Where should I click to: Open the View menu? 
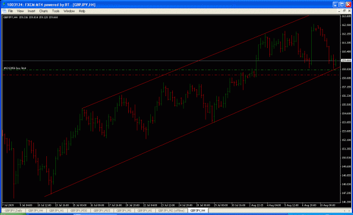(20, 11)
